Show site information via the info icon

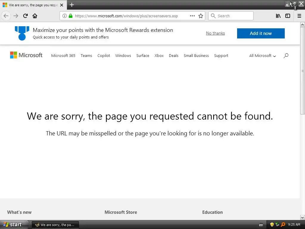pos(65,16)
